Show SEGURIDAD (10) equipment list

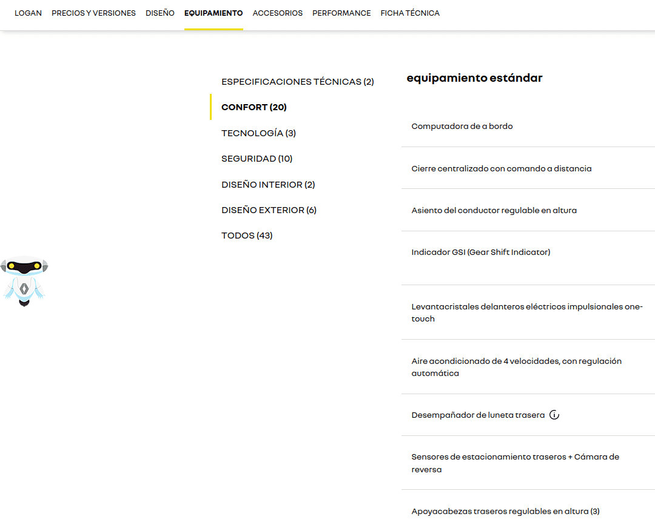coord(257,159)
